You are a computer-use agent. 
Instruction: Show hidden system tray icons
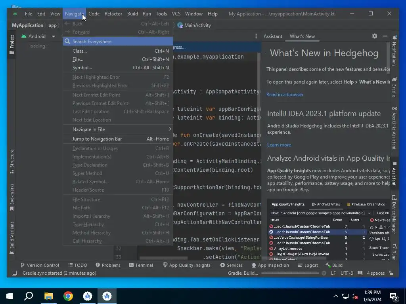(x=335, y=296)
